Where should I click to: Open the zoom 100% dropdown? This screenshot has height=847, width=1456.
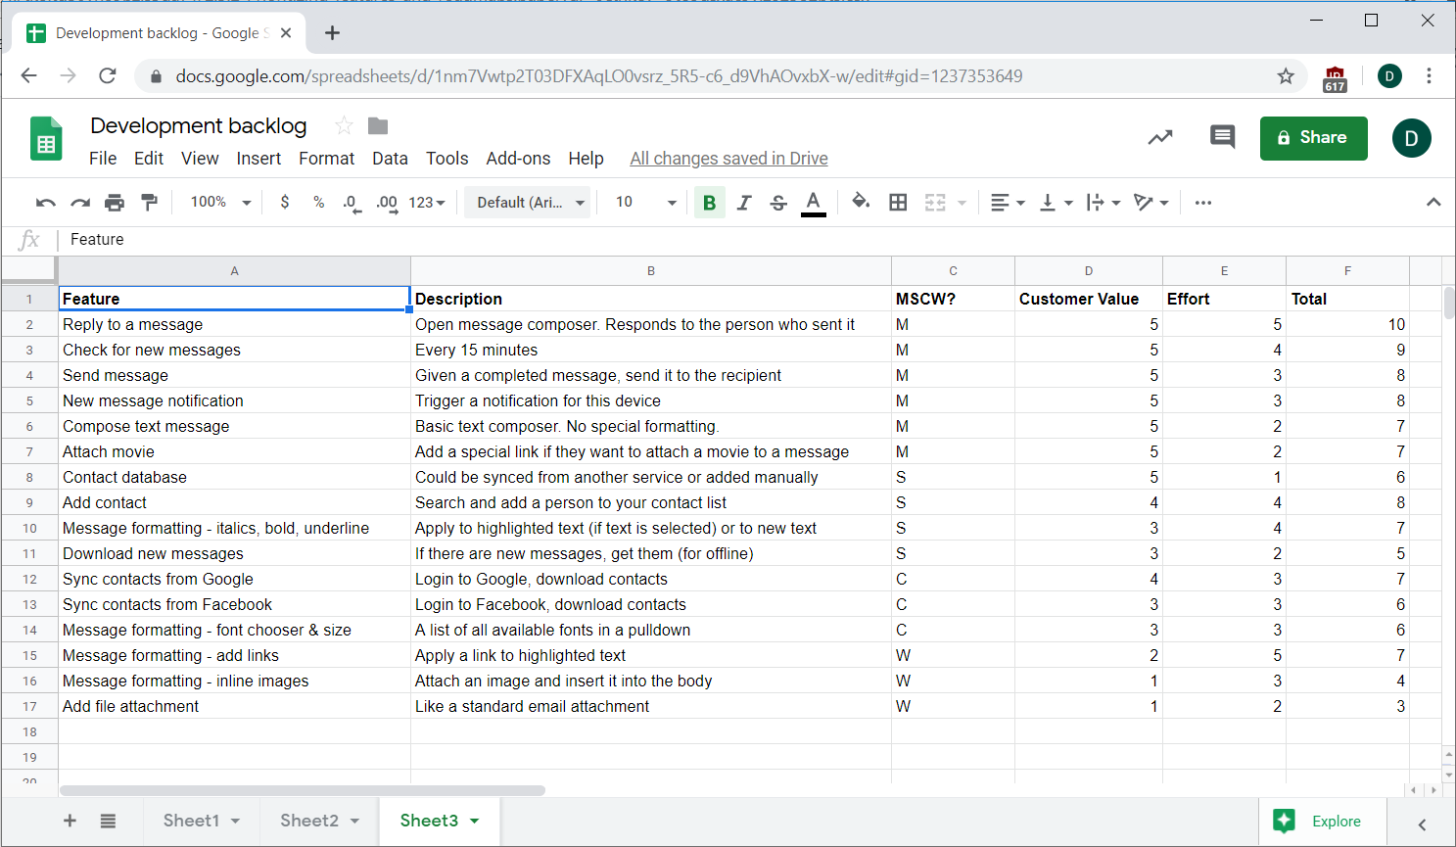[220, 203]
